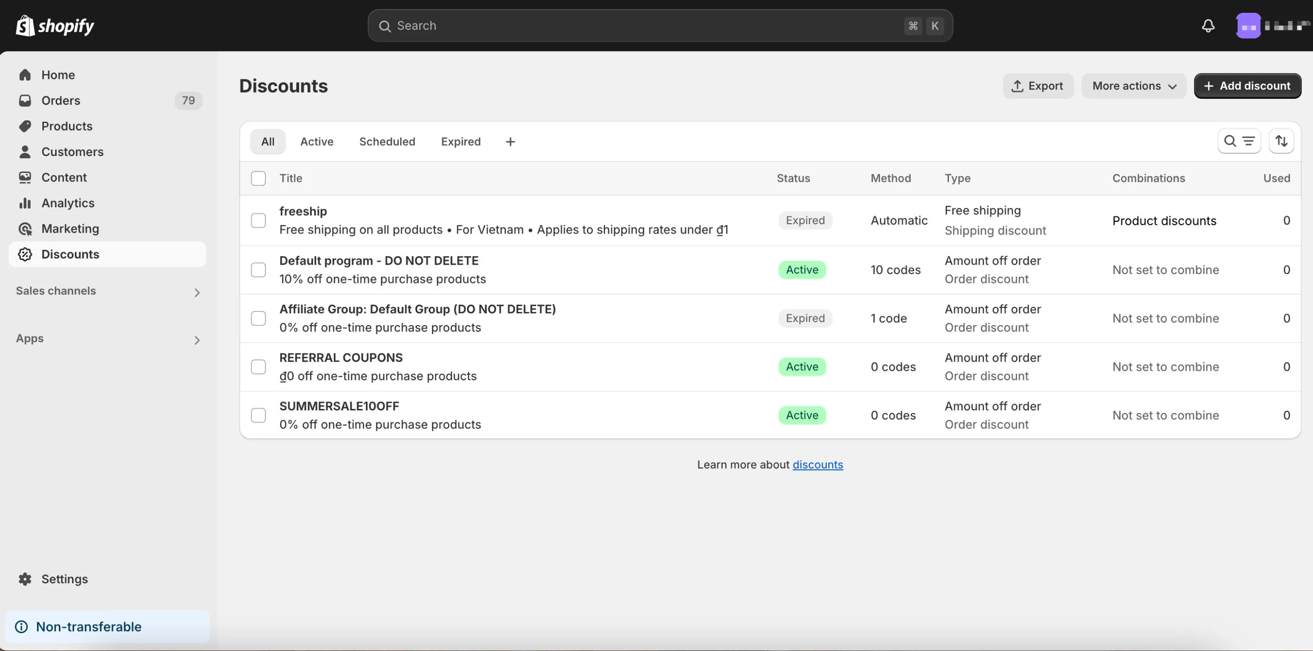
Task: Tick the SUMMERSALE10OFF checkbox
Action: pyautogui.click(x=258, y=415)
